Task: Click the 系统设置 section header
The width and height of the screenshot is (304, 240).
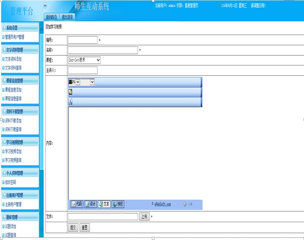Action: click(x=20, y=28)
